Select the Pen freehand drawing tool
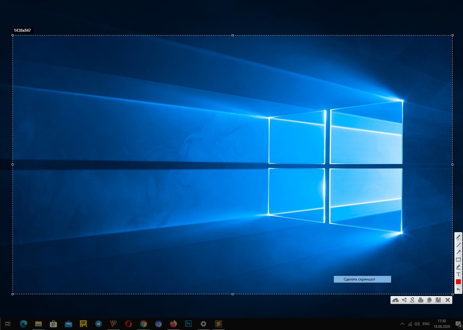 [x=458, y=237]
